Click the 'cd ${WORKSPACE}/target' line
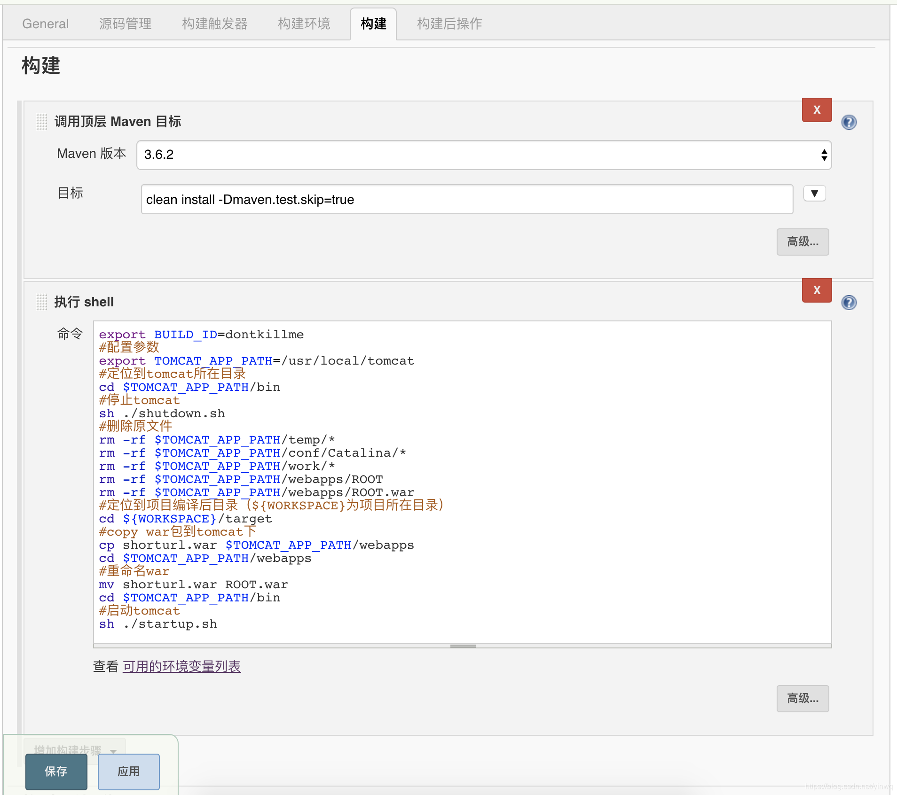The width and height of the screenshot is (897, 795). (185, 519)
